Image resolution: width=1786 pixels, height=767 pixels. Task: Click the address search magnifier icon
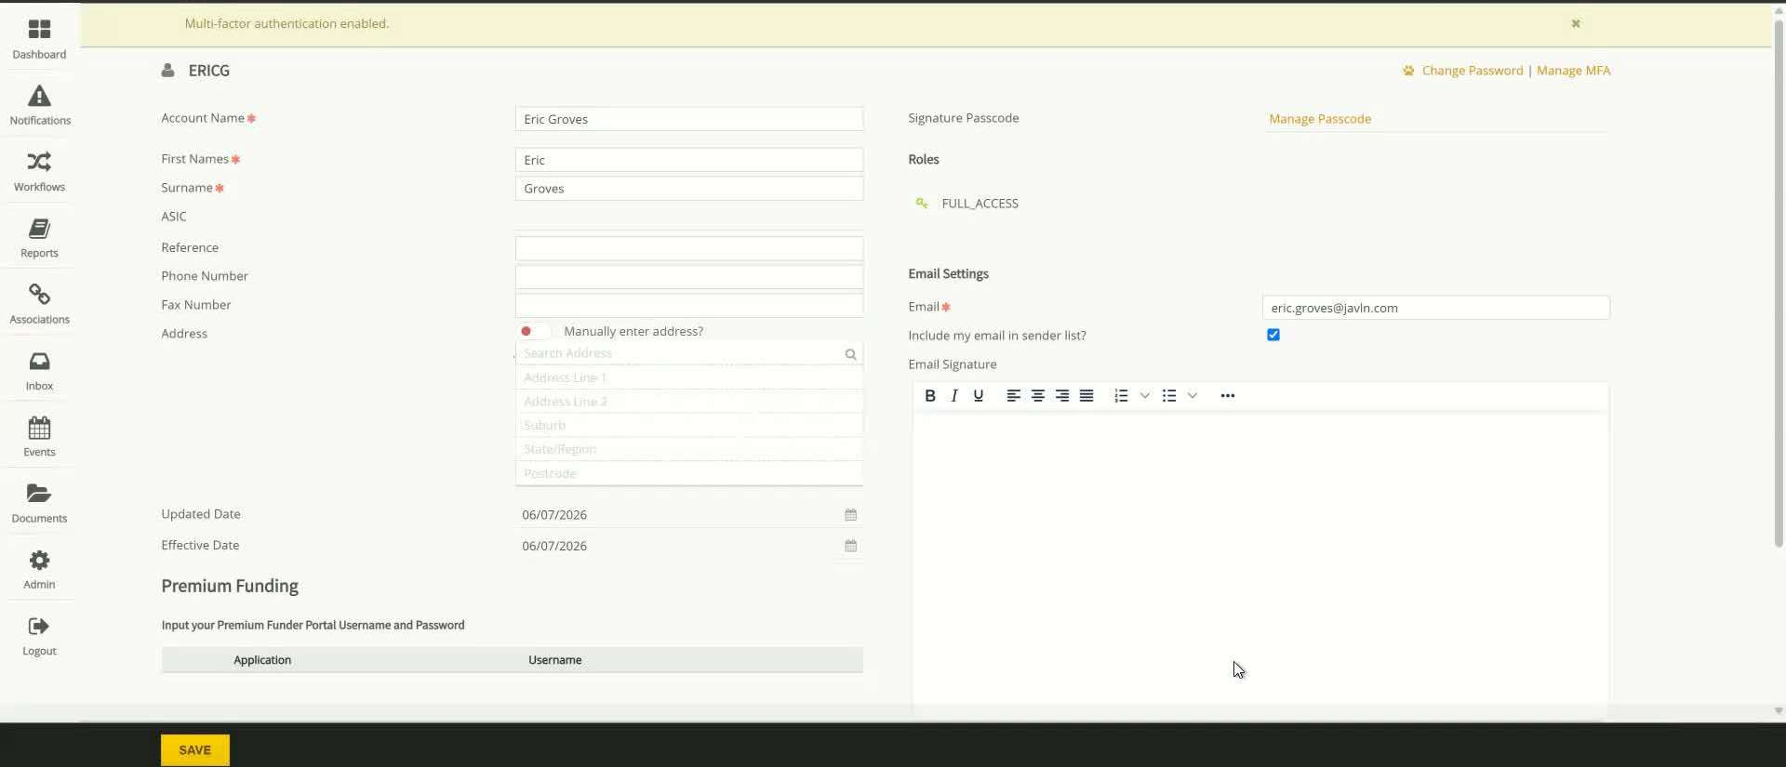pyautogui.click(x=850, y=354)
